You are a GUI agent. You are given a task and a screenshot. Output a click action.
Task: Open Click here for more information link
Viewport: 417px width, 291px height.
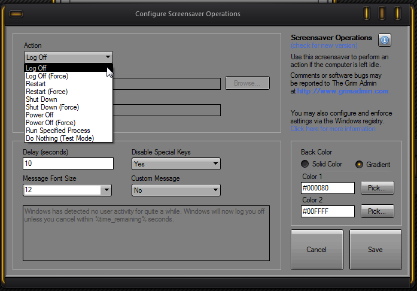coord(333,129)
